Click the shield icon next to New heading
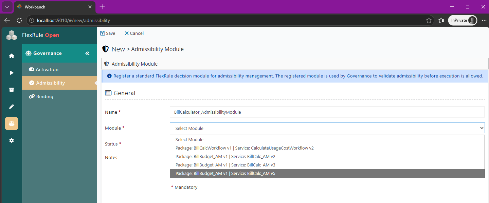This screenshot has width=489, height=203. 105,49
